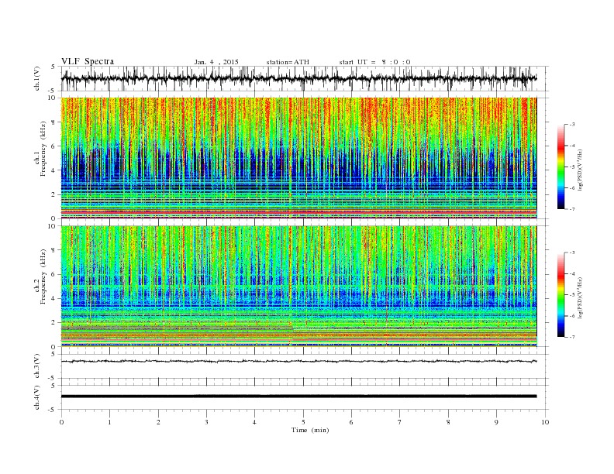Viewport: 614px width, 474px height.
Task: Click the "station=ATH" header label
Action: coord(288,62)
